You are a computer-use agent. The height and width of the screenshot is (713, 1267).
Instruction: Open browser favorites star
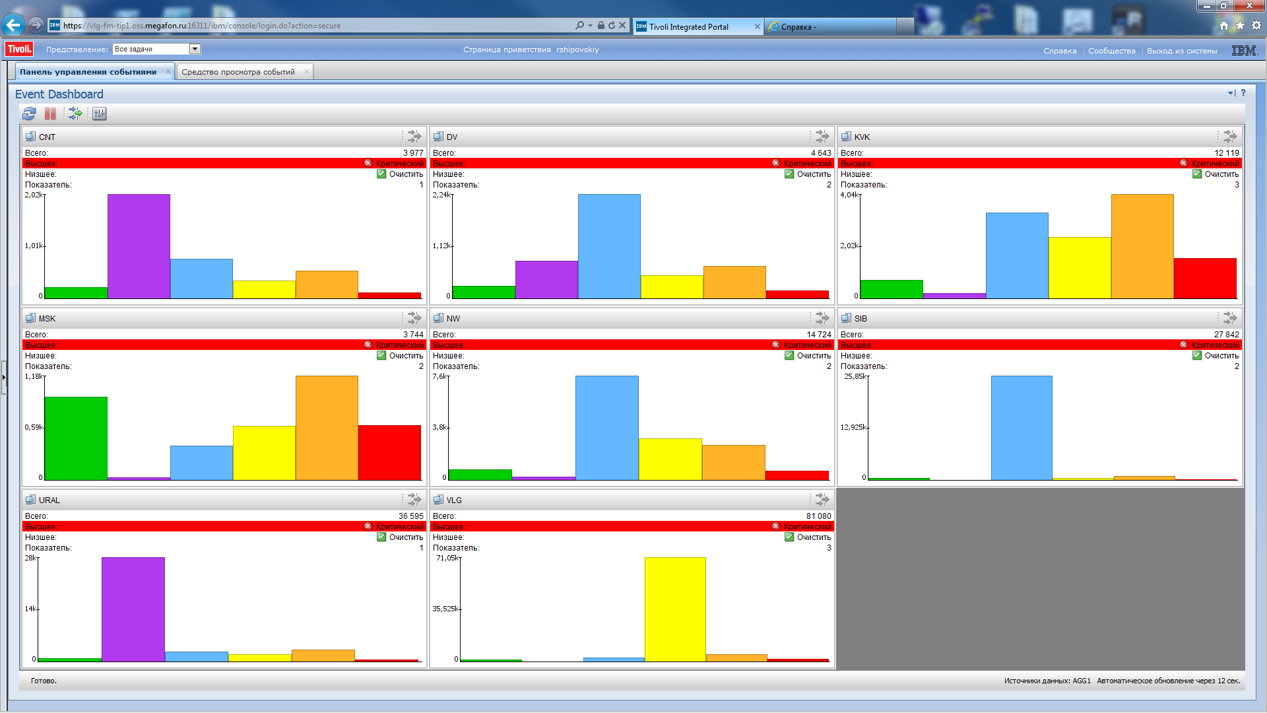[1240, 25]
